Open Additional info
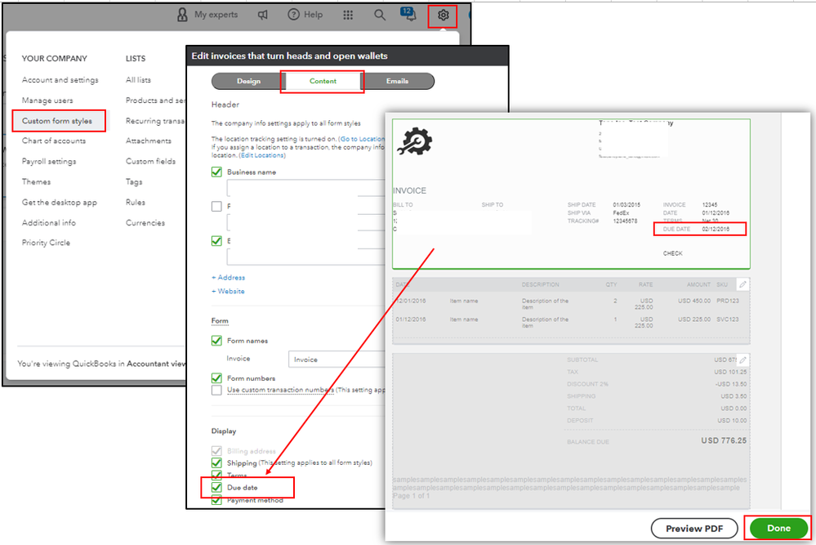Image resolution: width=816 pixels, height=545 pixels. coord(49,223)
